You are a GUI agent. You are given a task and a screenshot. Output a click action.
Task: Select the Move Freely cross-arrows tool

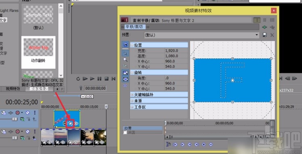pos(126,86)
